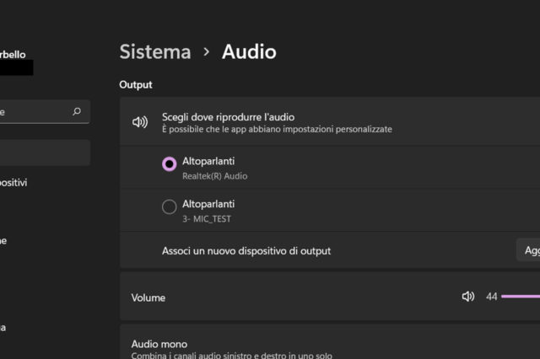Click the speaker icon beside 'Scegli dove riprodurre l'audio'
This screenshot has width=540, height=359.
click(140, 122)
